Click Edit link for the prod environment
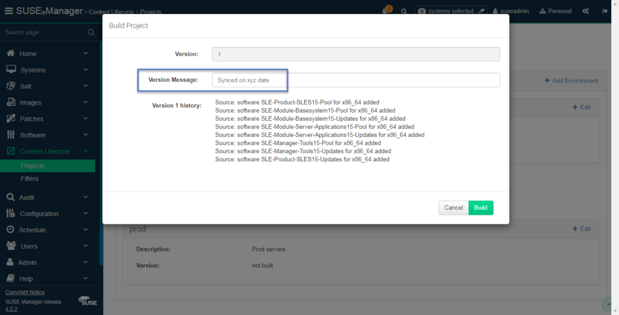The height and width of the screenshot is (315, 619). click(582, 229)
